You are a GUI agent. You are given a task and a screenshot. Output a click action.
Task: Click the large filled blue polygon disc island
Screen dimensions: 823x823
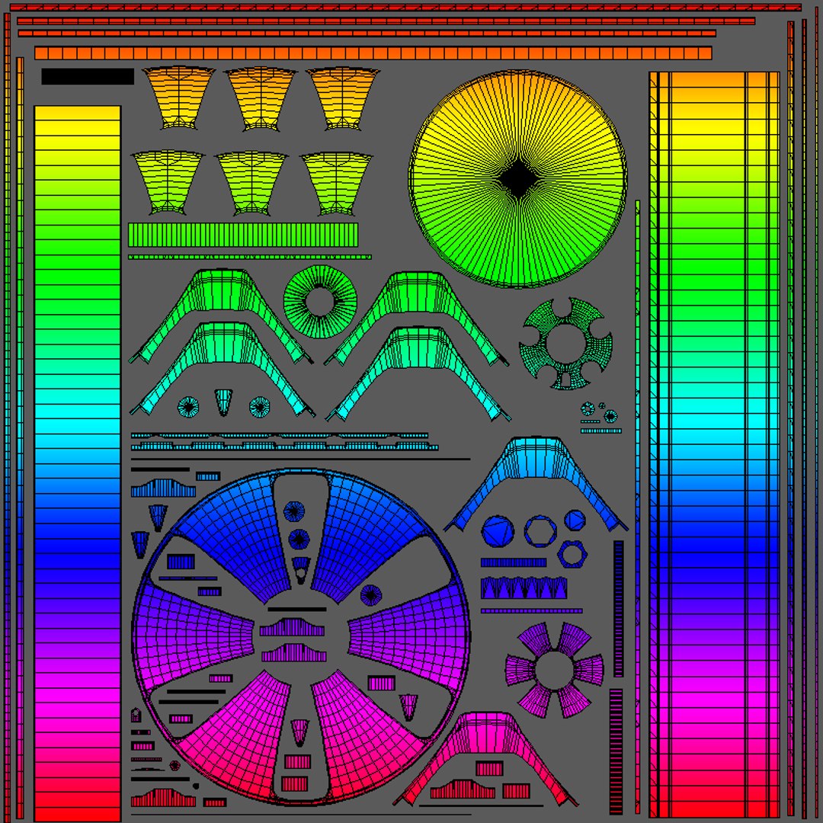click(498, 531)
